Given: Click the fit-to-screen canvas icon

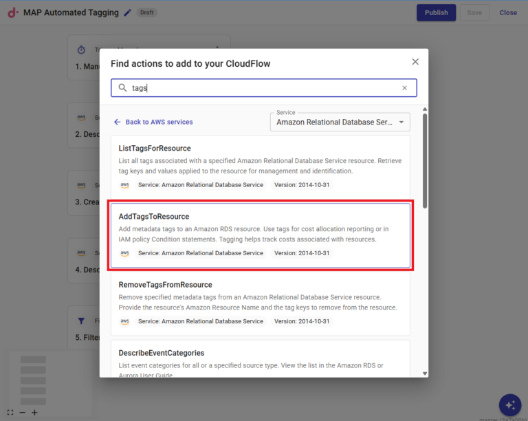Looking at the screenshot, I should tap(10, 413).
